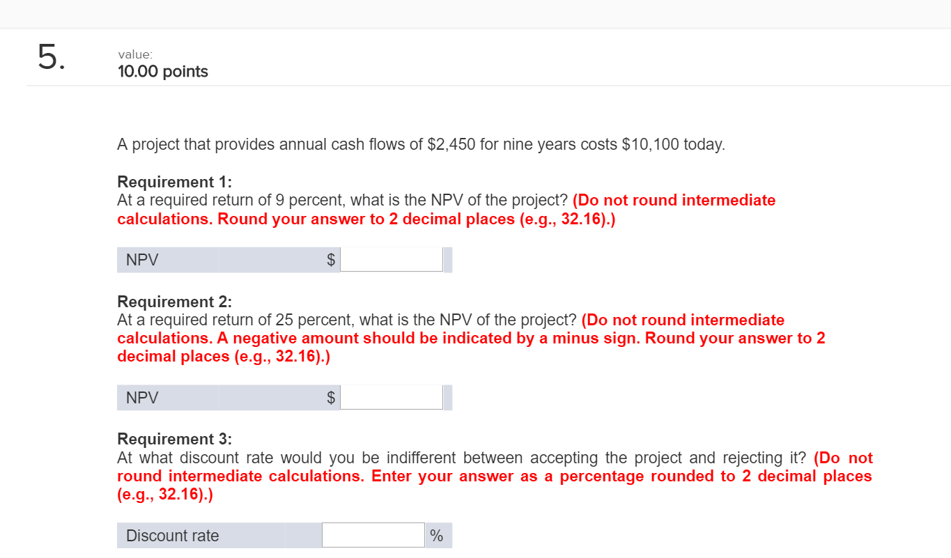
Task: Click the NPV label under Requirement 2
Action: pyautogui.click(x=142, y=398)
